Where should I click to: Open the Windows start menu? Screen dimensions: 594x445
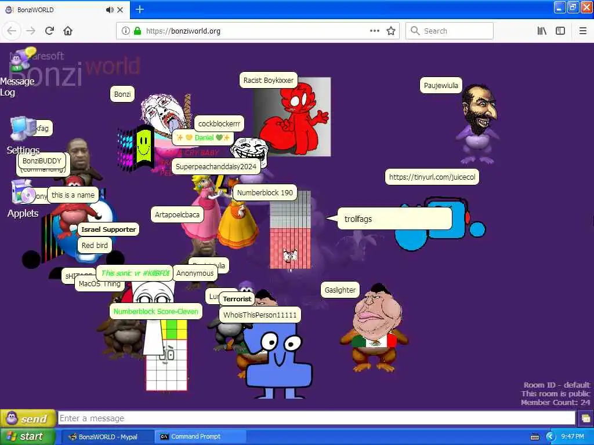click(27, 436)
